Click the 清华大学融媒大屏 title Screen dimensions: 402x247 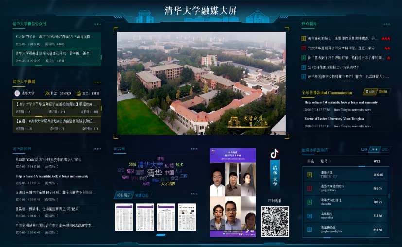click(200, 11)
